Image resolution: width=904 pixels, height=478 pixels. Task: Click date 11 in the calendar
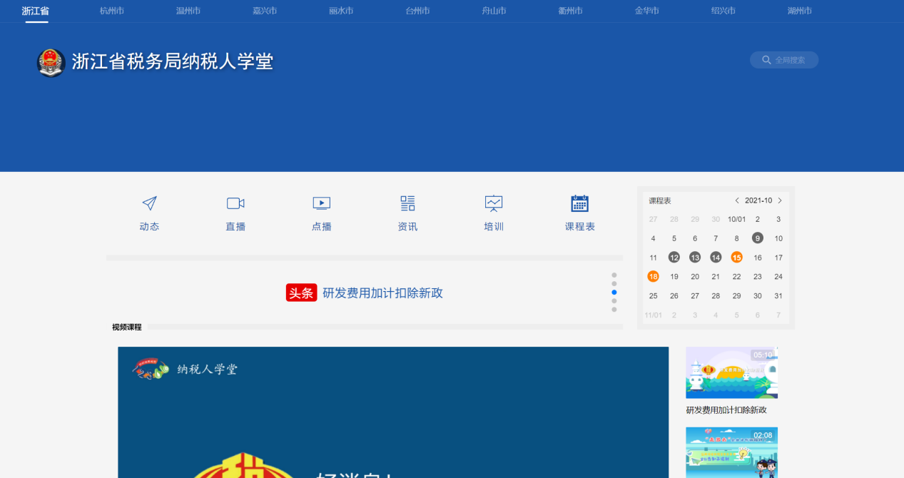tap(653, 258)
